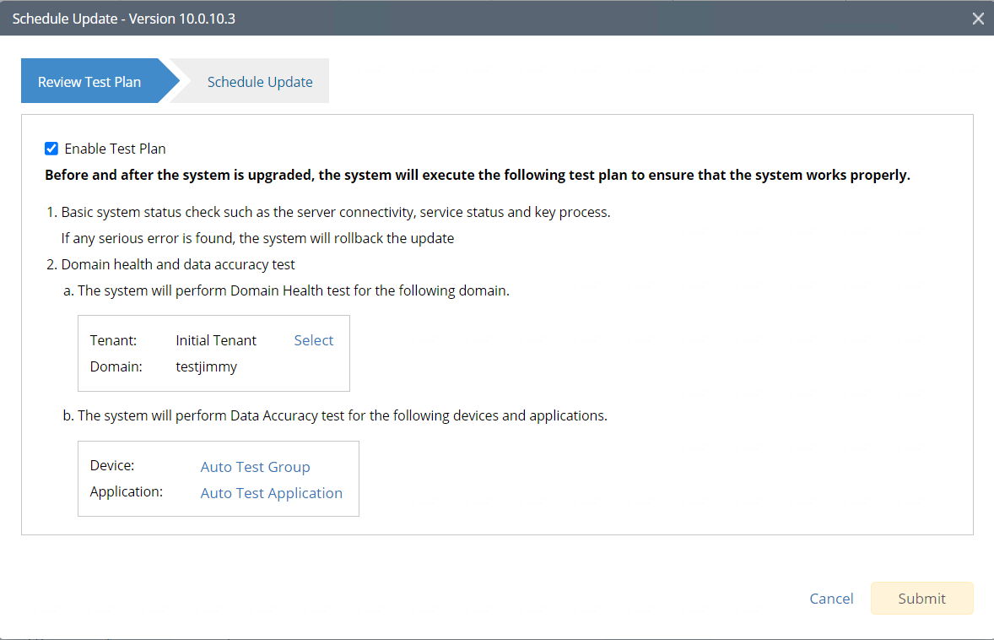The width and height of the screenshot is (994, 640).
Task: Click the Domain field label
Action: tap(116, 366)
